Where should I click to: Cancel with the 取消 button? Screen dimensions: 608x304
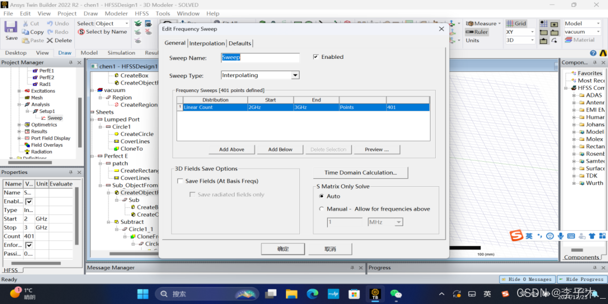330,249
